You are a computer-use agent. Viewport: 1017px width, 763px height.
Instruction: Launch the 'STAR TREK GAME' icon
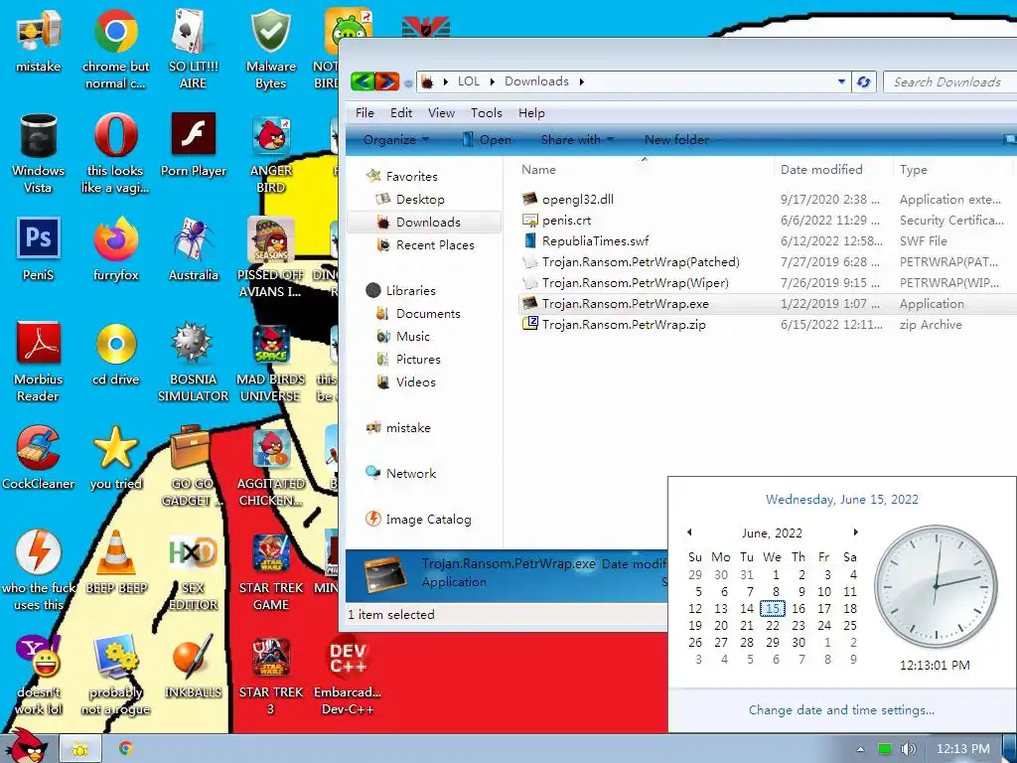click(270, 571)
